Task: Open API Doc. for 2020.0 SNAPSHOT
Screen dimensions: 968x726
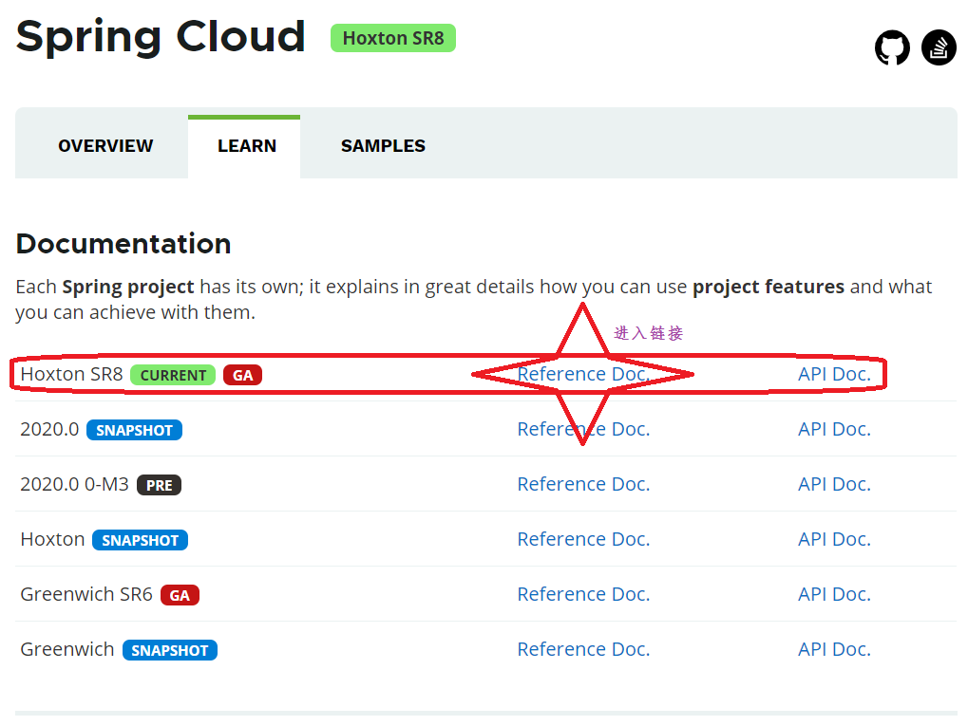Action: click(834, 429)
